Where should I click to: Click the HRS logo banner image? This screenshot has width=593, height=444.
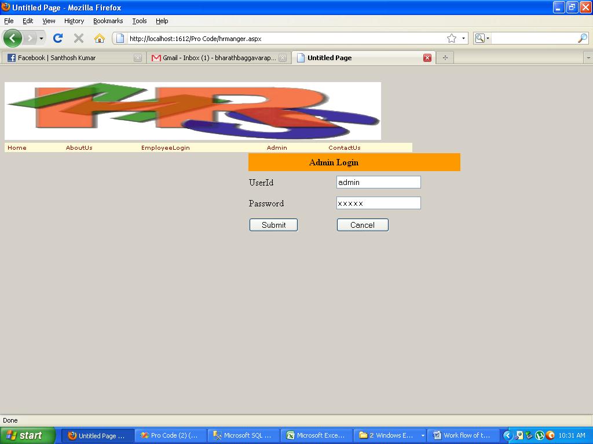(x=193, y=111)
